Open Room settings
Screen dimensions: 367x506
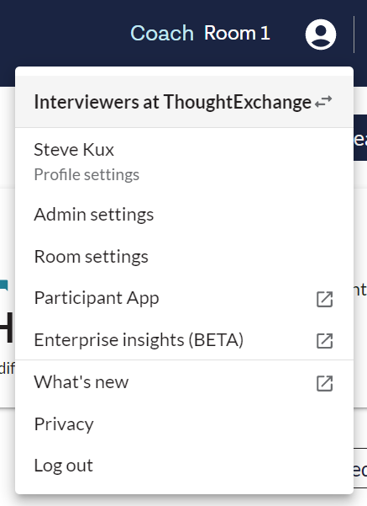[x=184, y=257]
